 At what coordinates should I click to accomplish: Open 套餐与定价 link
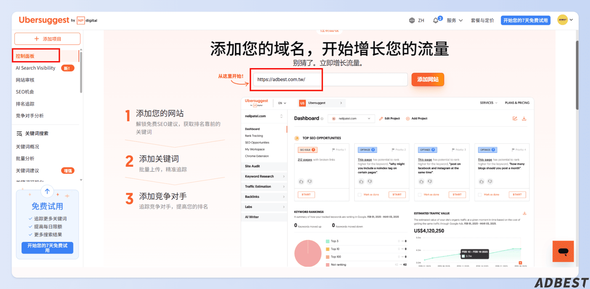pos(482,21)
